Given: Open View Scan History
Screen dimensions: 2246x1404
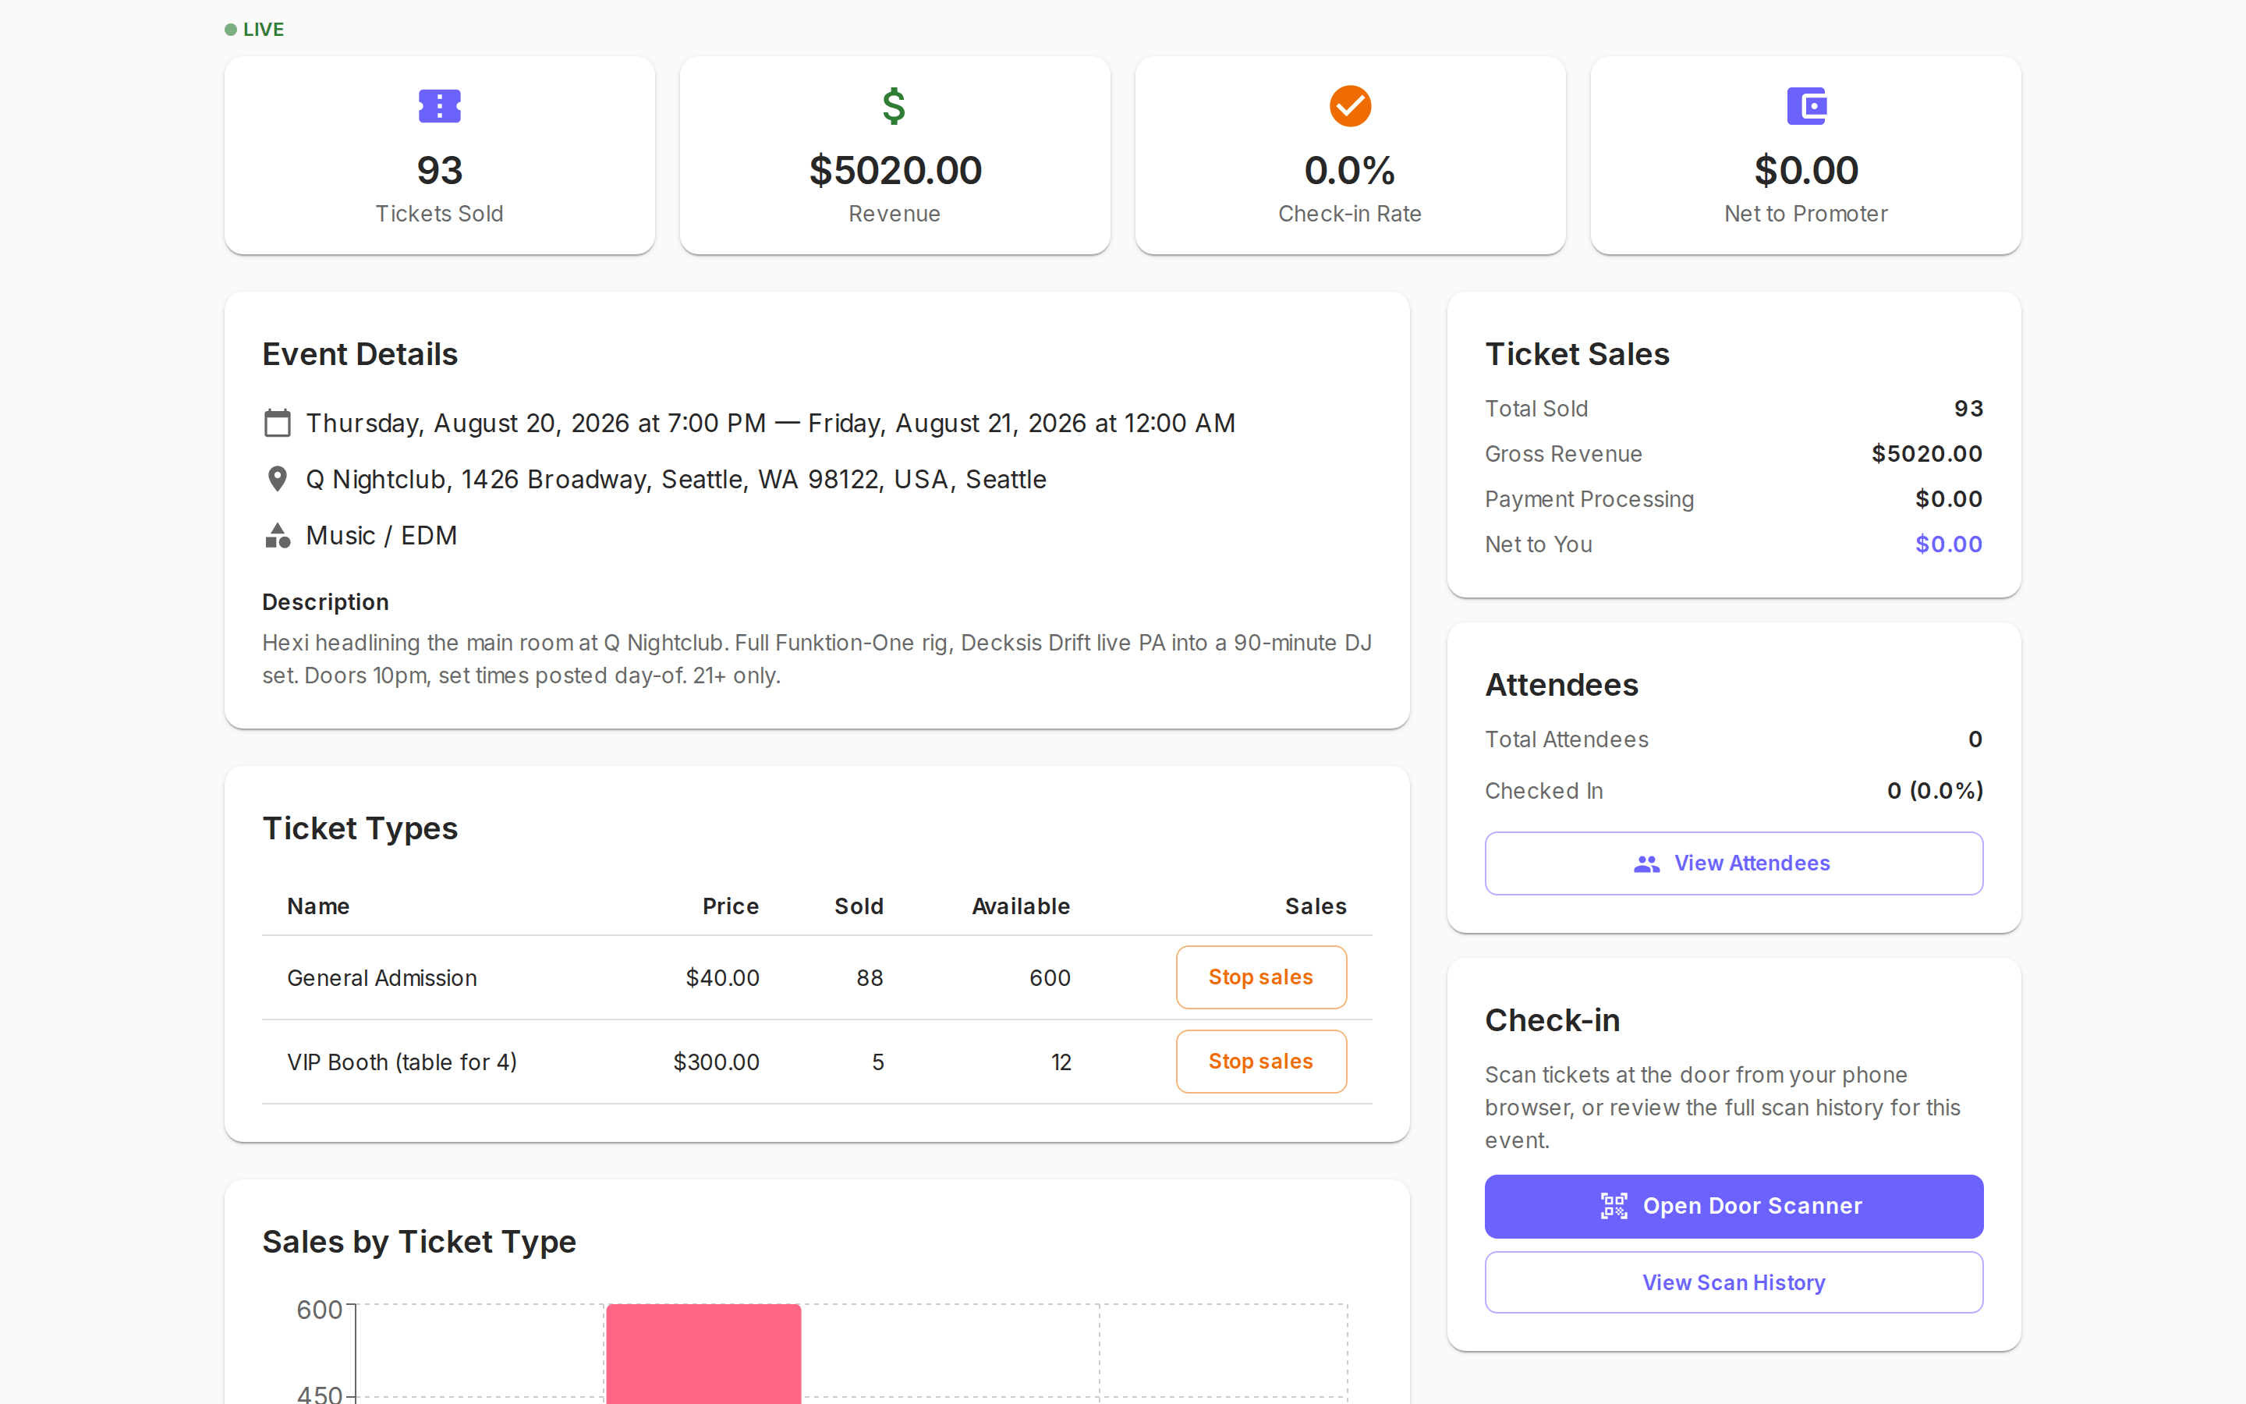Looking at the screenshot, I should point(1733,1282).
